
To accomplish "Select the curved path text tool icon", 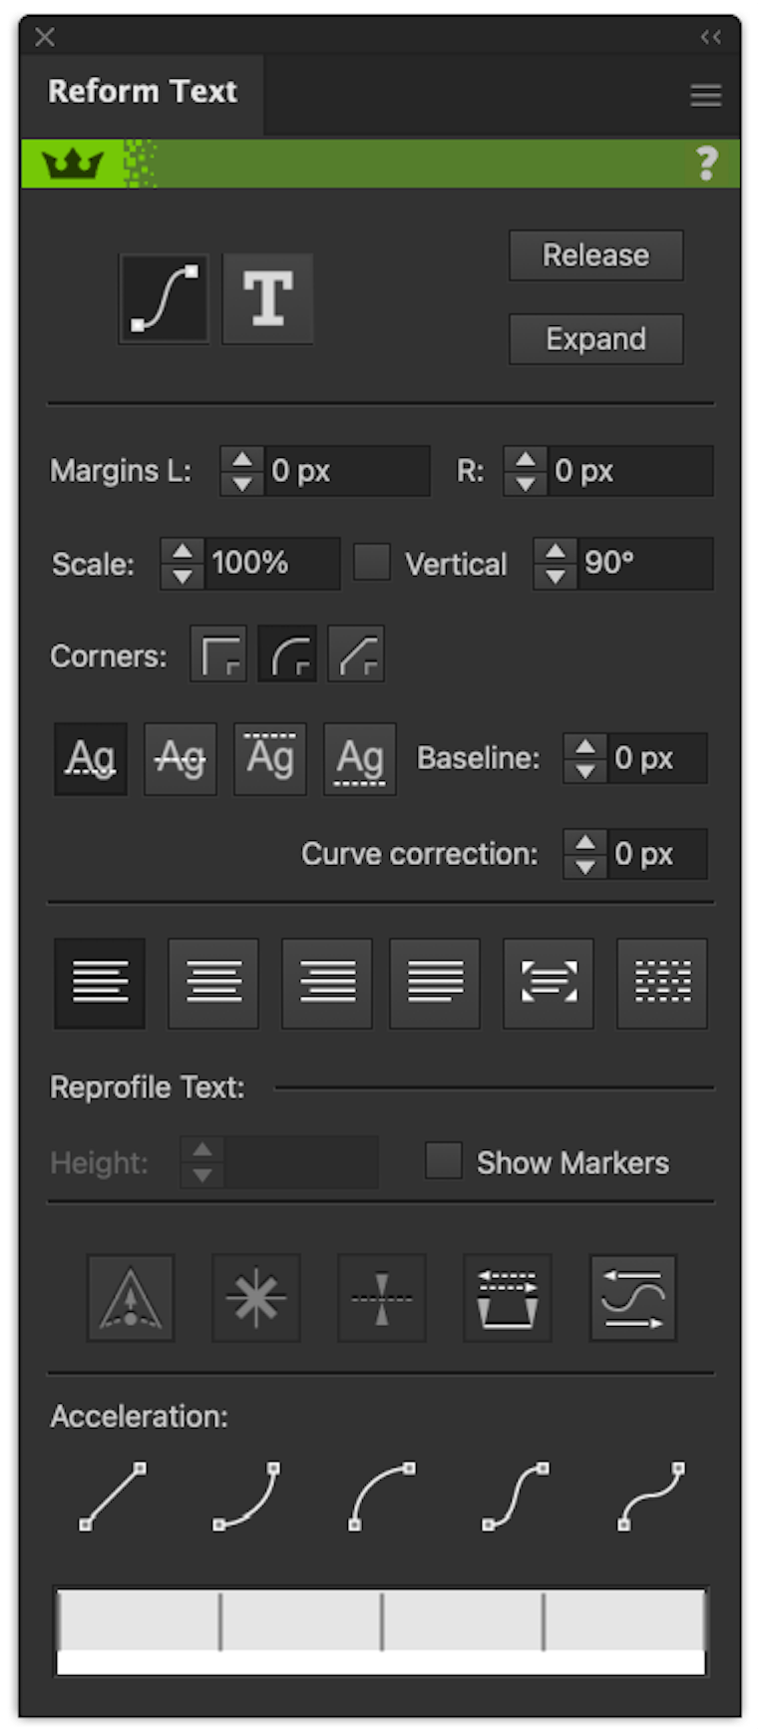I will pos(165,298).
